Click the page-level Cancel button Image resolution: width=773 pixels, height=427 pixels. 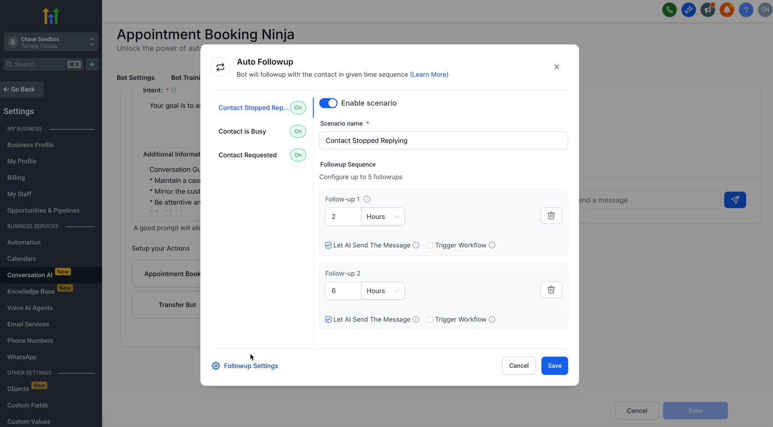pyautogui.click(x=637, y=411)
